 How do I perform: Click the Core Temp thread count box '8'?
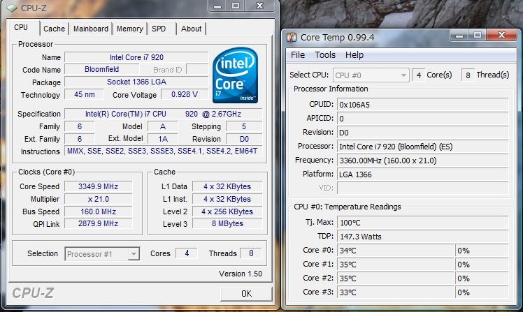[468, 75]
